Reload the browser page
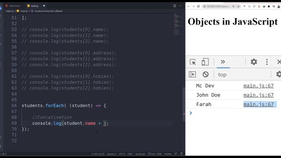281x158 pixels. coord(198,6)
